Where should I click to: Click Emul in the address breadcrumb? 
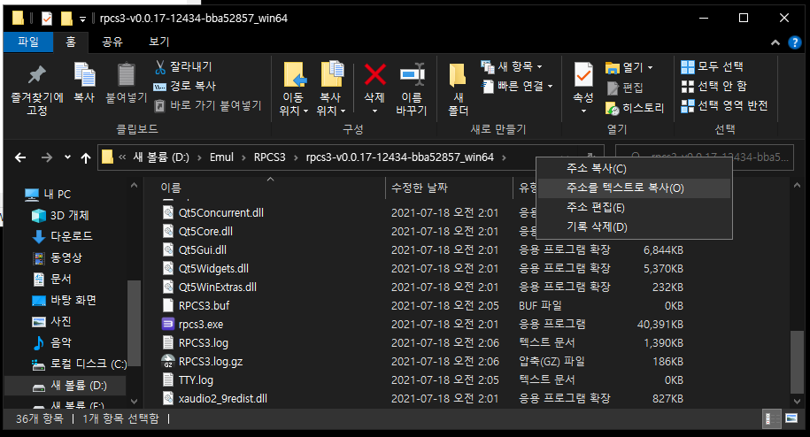[x=221, y=157]
